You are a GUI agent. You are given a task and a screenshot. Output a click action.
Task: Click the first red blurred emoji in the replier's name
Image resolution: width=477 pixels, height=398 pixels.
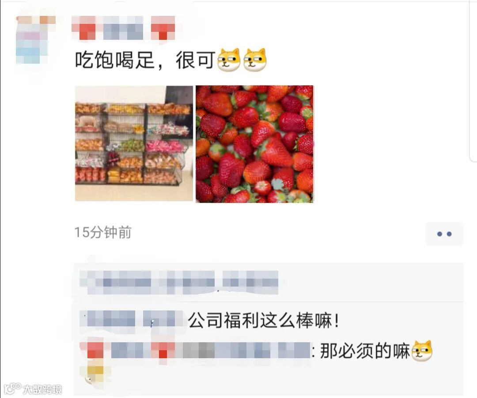(95, 350)
